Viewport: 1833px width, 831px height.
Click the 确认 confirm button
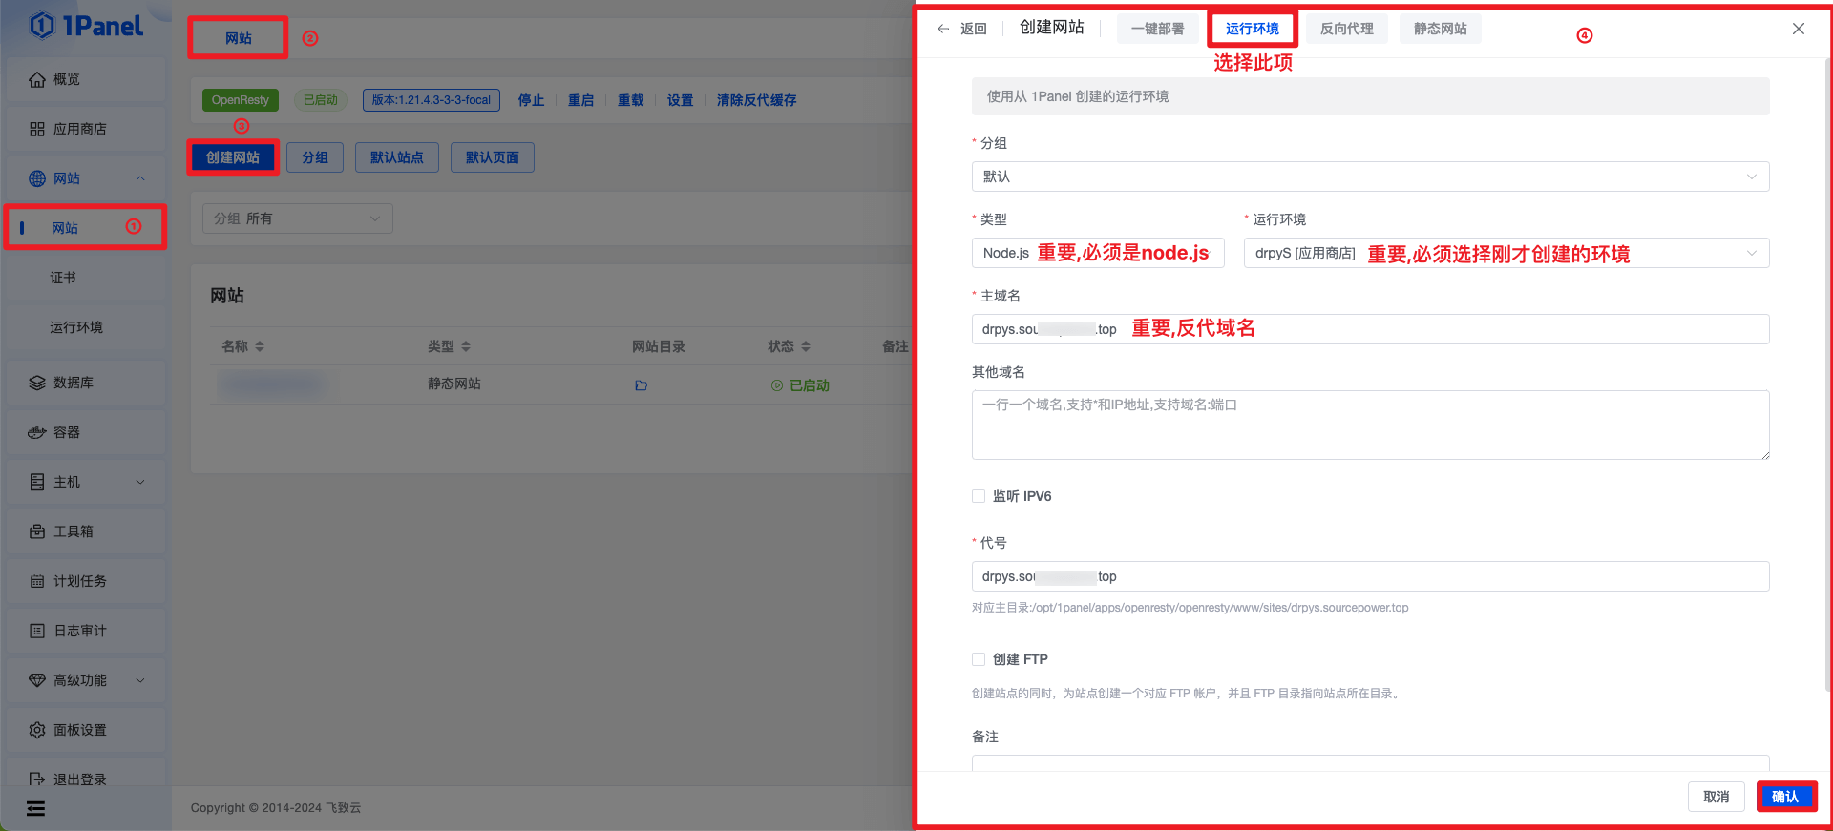point(1784,797)
